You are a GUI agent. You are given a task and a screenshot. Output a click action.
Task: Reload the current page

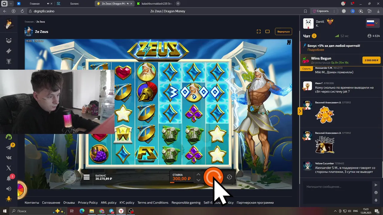pos(22,11)
